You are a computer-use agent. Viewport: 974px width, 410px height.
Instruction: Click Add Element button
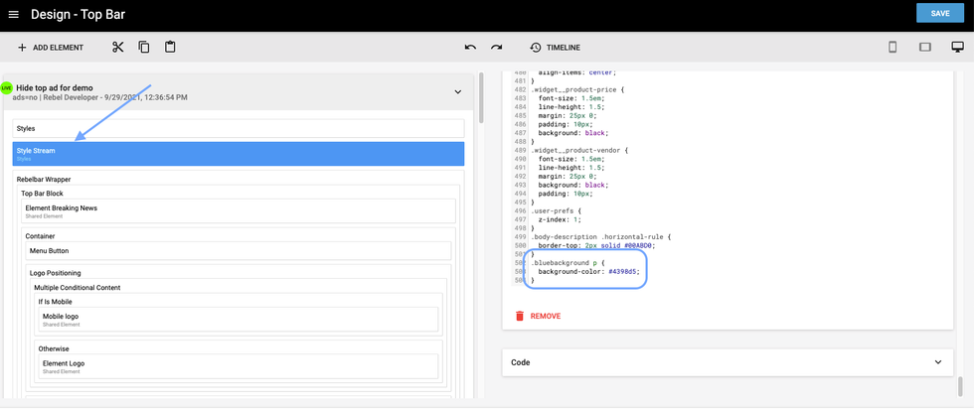point(51,48)
